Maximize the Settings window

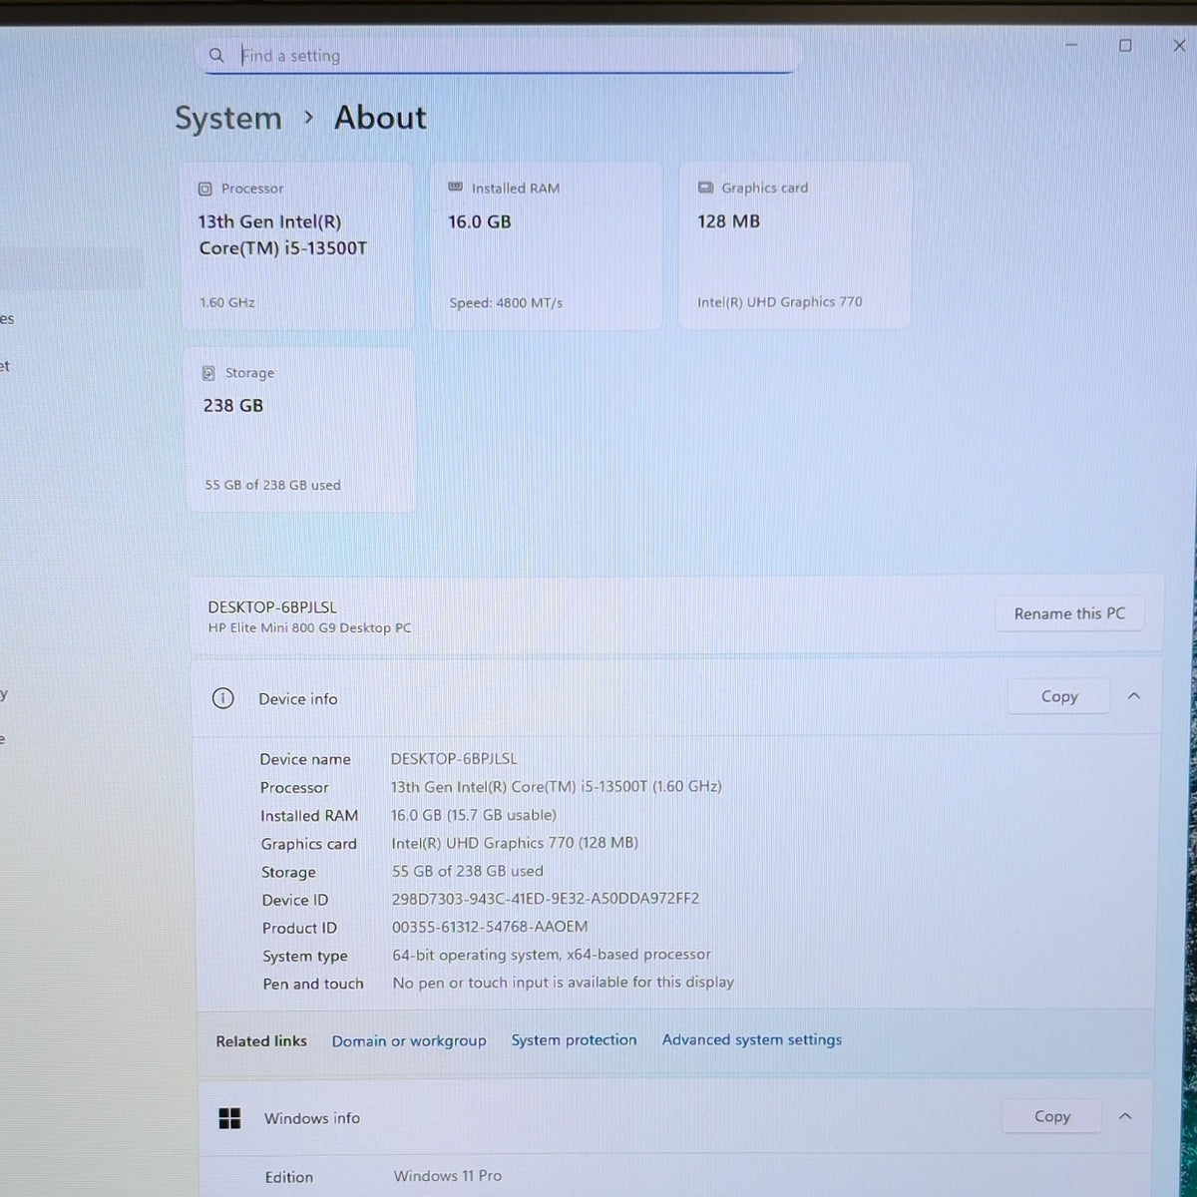1125,45
